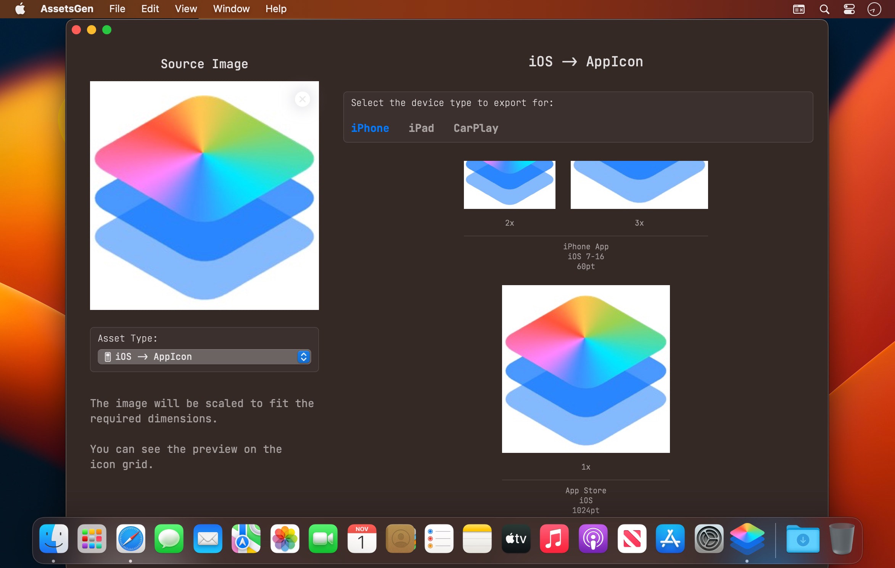Click the 3x iPhone App icon preview
This screenshot has height=568, width=895.
tap(639, 185)
